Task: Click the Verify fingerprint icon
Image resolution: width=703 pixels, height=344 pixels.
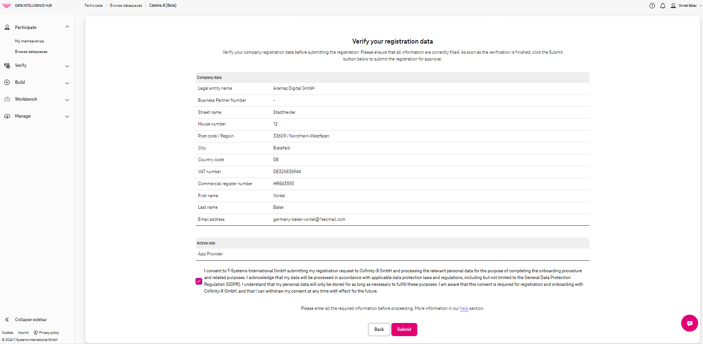Action: 7,66
